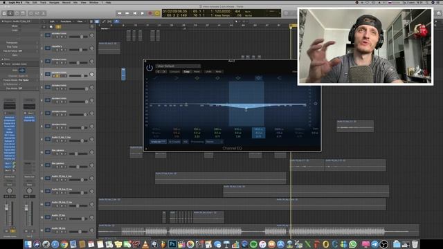Toggle the third parametric bell band icon
The image size is (443, 249).
point(238,78)
